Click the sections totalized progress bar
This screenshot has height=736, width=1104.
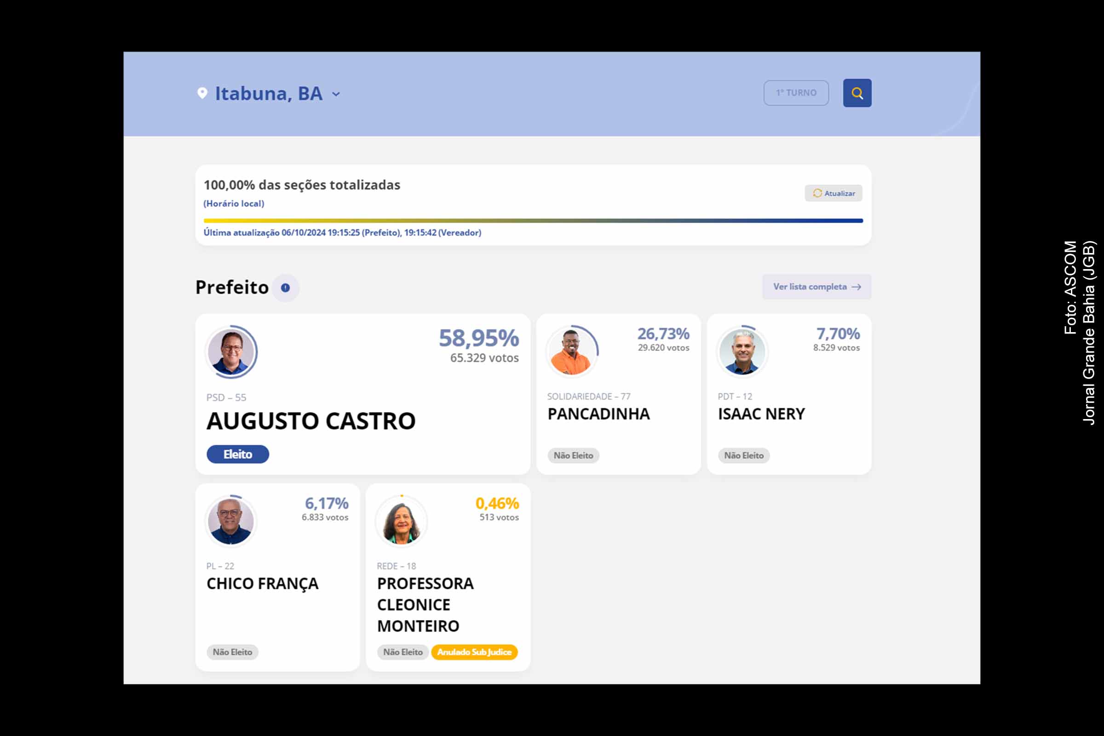[533, 221]
